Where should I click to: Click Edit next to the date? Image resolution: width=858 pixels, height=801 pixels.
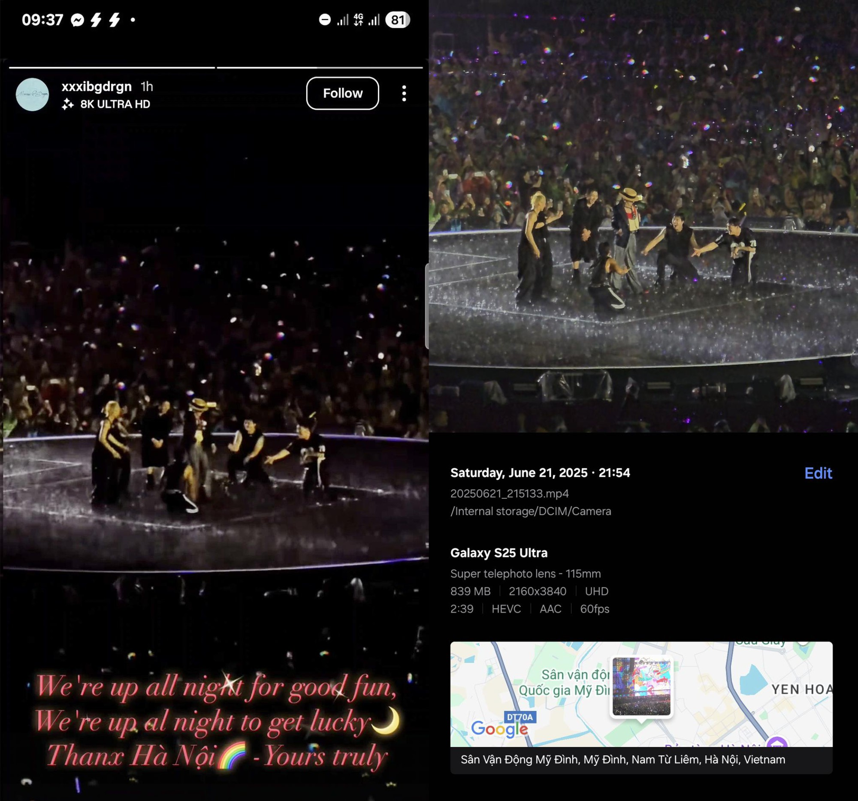[818, 473]
